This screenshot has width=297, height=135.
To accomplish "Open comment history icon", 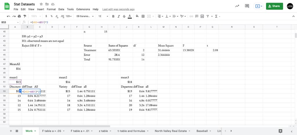I will [247, 6].
